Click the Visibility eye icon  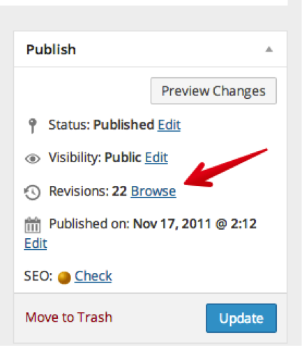point(33,159)
